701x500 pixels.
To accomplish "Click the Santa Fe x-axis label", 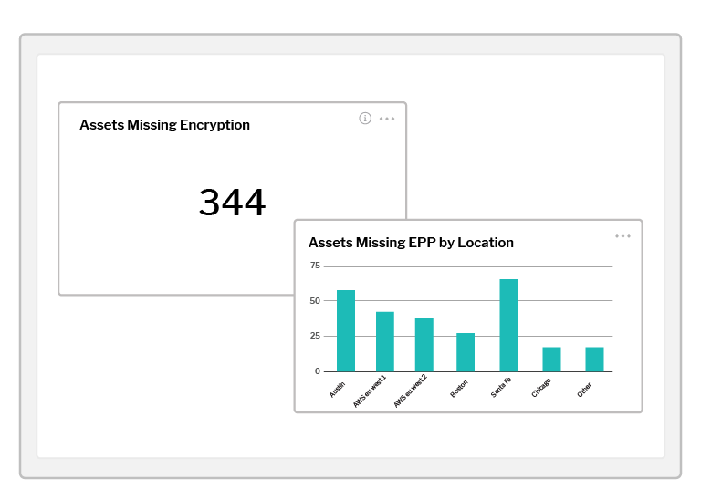I will [501, 389].
